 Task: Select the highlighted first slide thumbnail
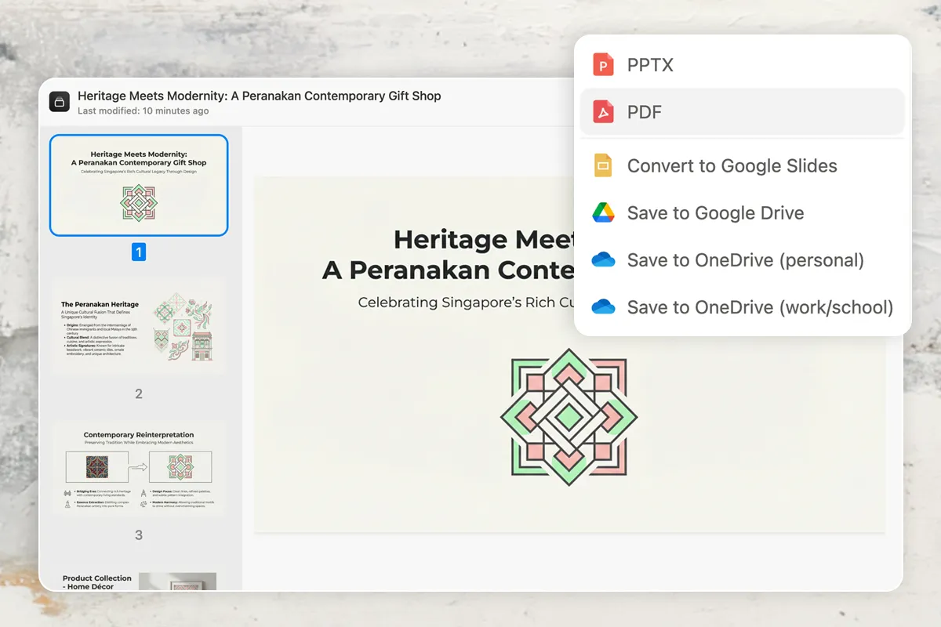(139, 186)
